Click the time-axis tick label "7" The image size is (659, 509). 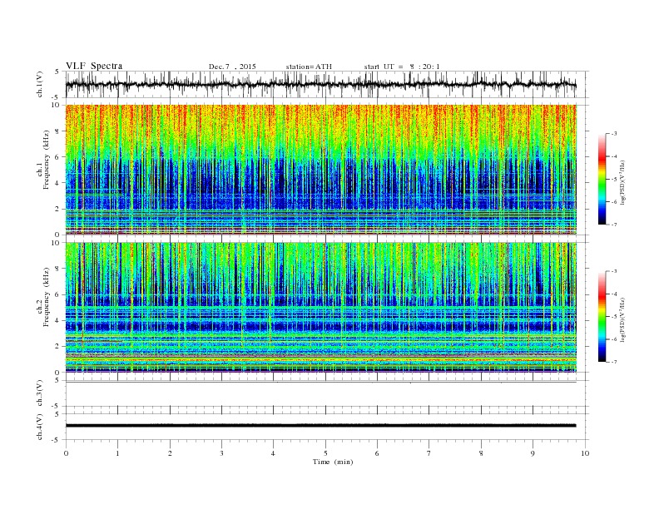point(429,453)
